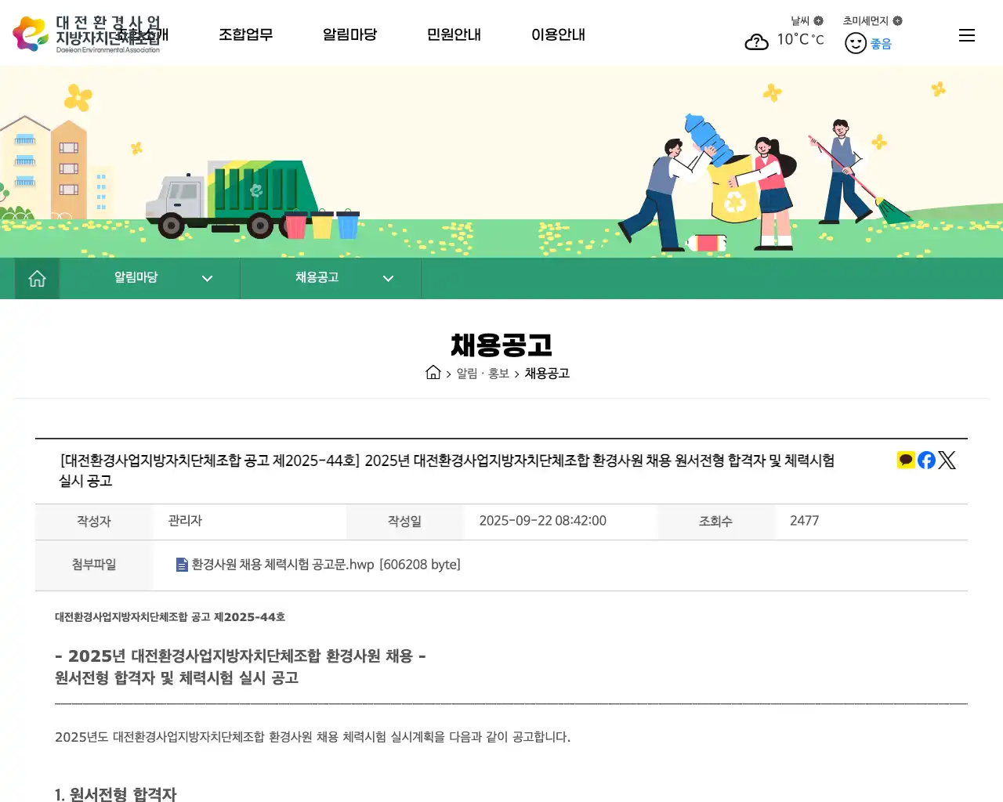
Task: Click the home icon in the green breadcrumb bar
Action: [36, 278]
